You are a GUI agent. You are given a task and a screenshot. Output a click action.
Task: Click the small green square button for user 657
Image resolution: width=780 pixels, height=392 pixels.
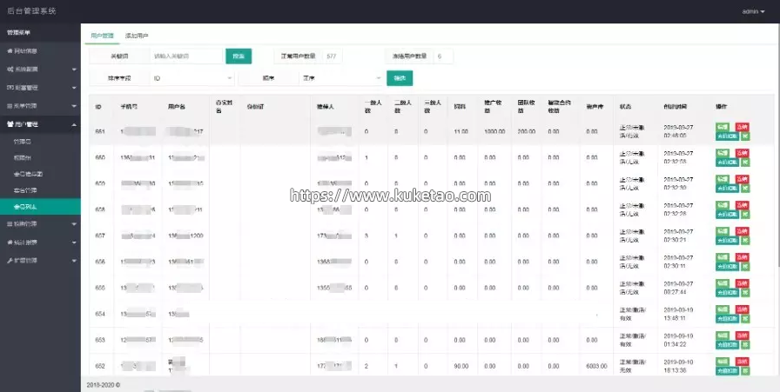[745, 241]
